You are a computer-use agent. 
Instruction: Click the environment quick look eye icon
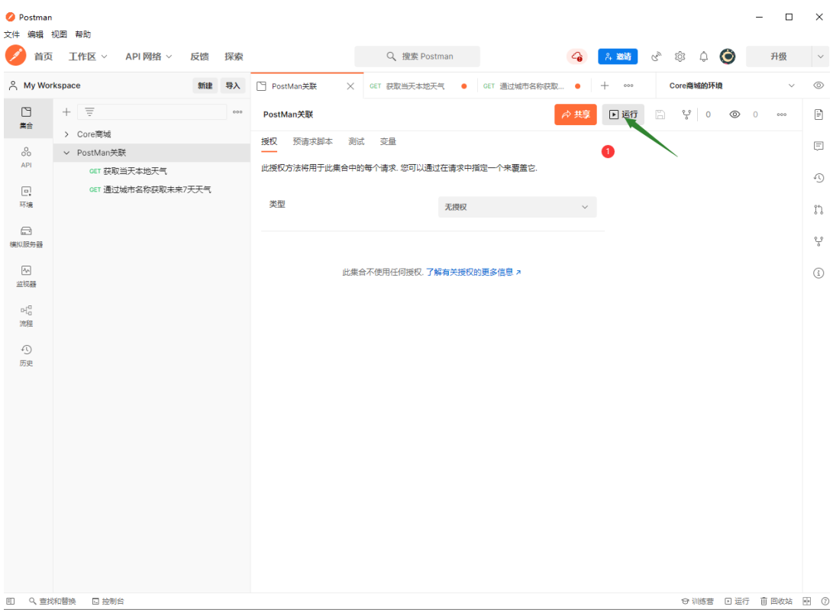pos(818,86)
